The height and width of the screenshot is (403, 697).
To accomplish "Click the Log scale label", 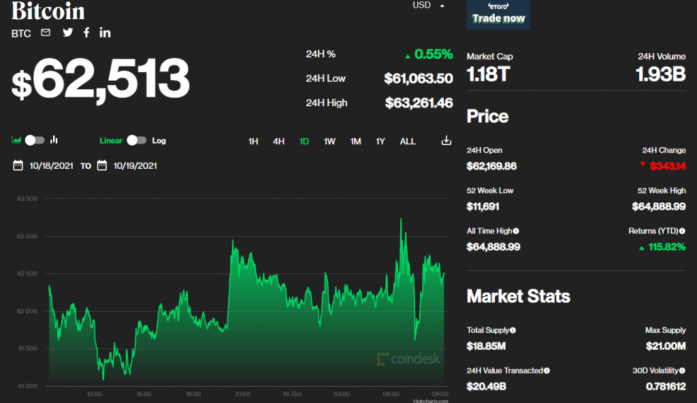I will pos(159,140).
